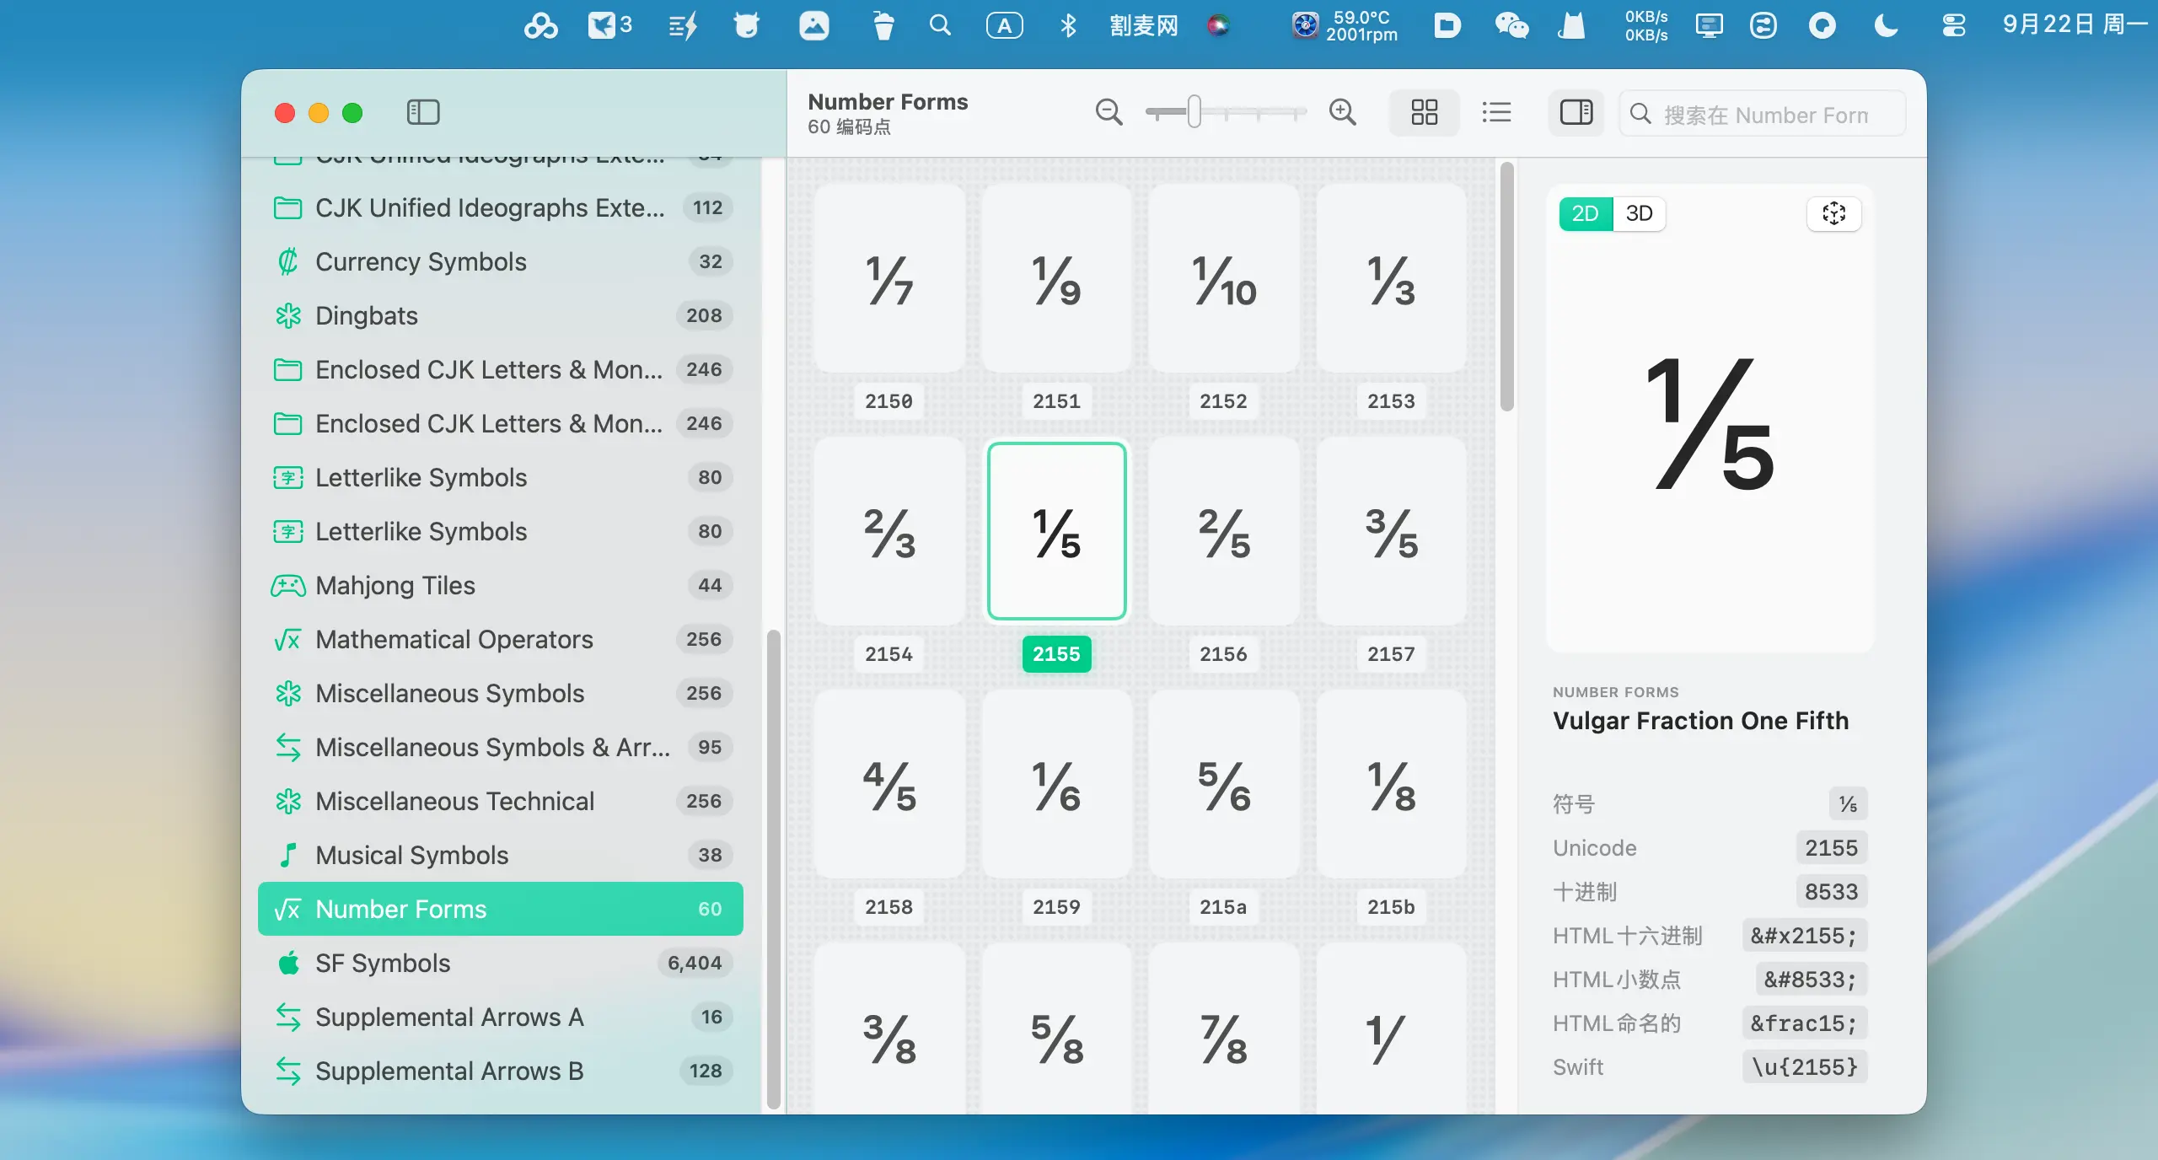The height and width of the screenshot is (1160, 2158).
Task: Select the two-thirds fraction glyph 2154
Action: (x=888, y=533)
